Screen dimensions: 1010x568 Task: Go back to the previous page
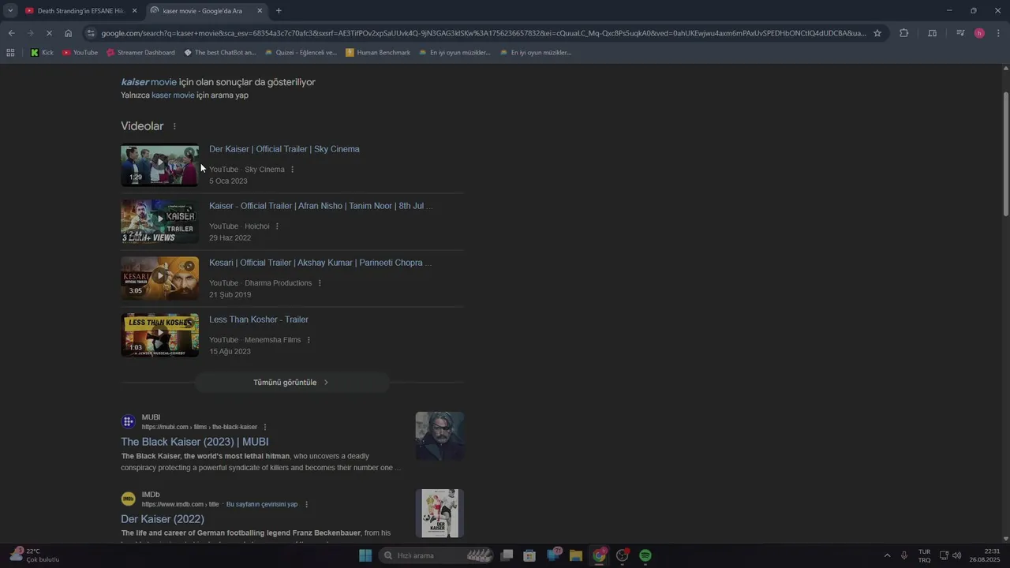pyautogui.click(x=11, y=33)
